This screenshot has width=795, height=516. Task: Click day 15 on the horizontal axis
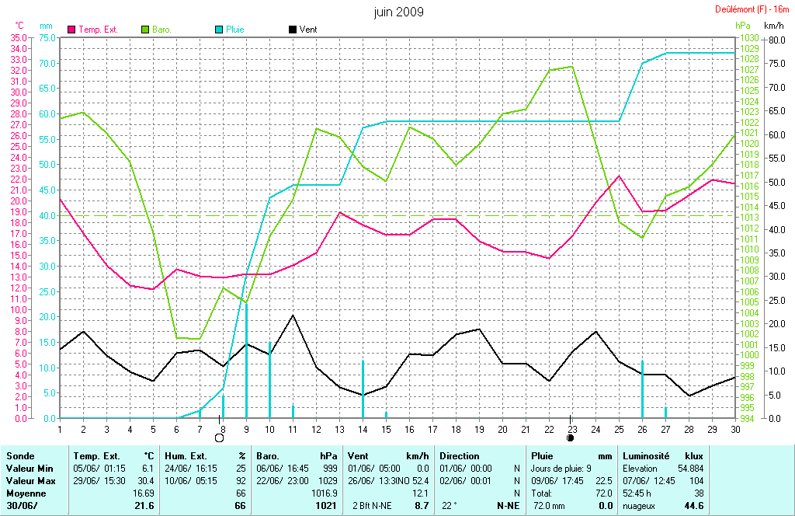coord(386,428)
